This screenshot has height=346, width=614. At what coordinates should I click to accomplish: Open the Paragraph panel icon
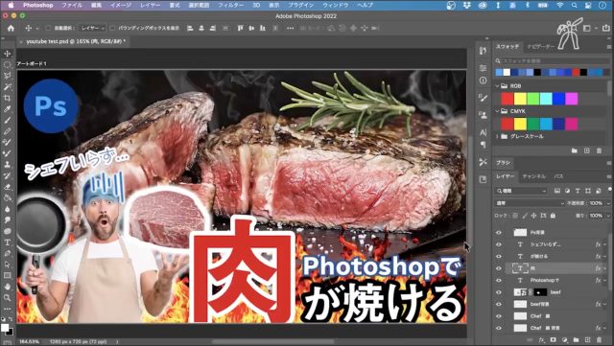point(483,145)
